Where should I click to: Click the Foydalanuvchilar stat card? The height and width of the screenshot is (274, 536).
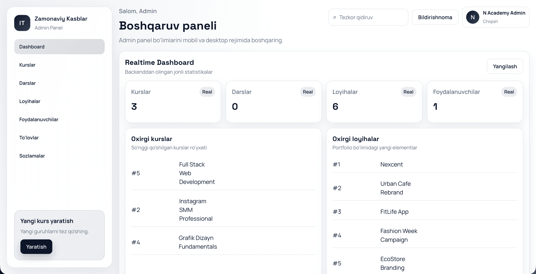pos(475,102)
